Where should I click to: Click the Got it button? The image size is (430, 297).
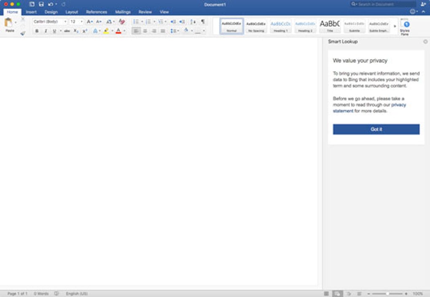pos(376,129)
